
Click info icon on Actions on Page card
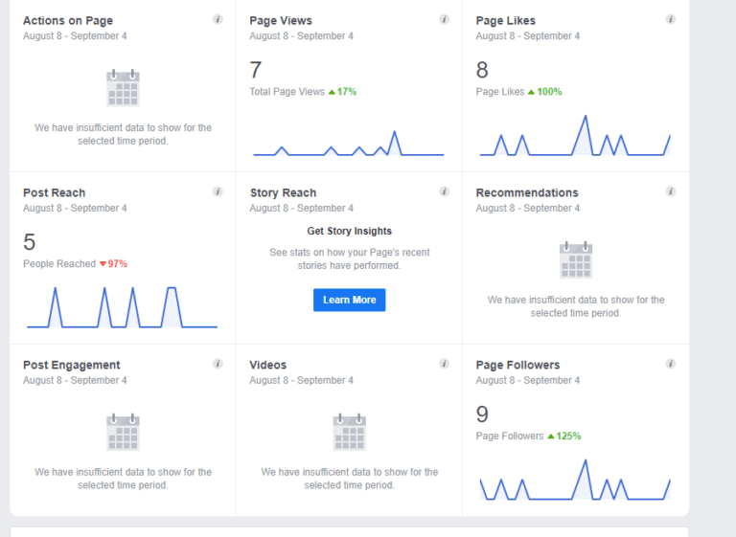click(x=218, y=19)
